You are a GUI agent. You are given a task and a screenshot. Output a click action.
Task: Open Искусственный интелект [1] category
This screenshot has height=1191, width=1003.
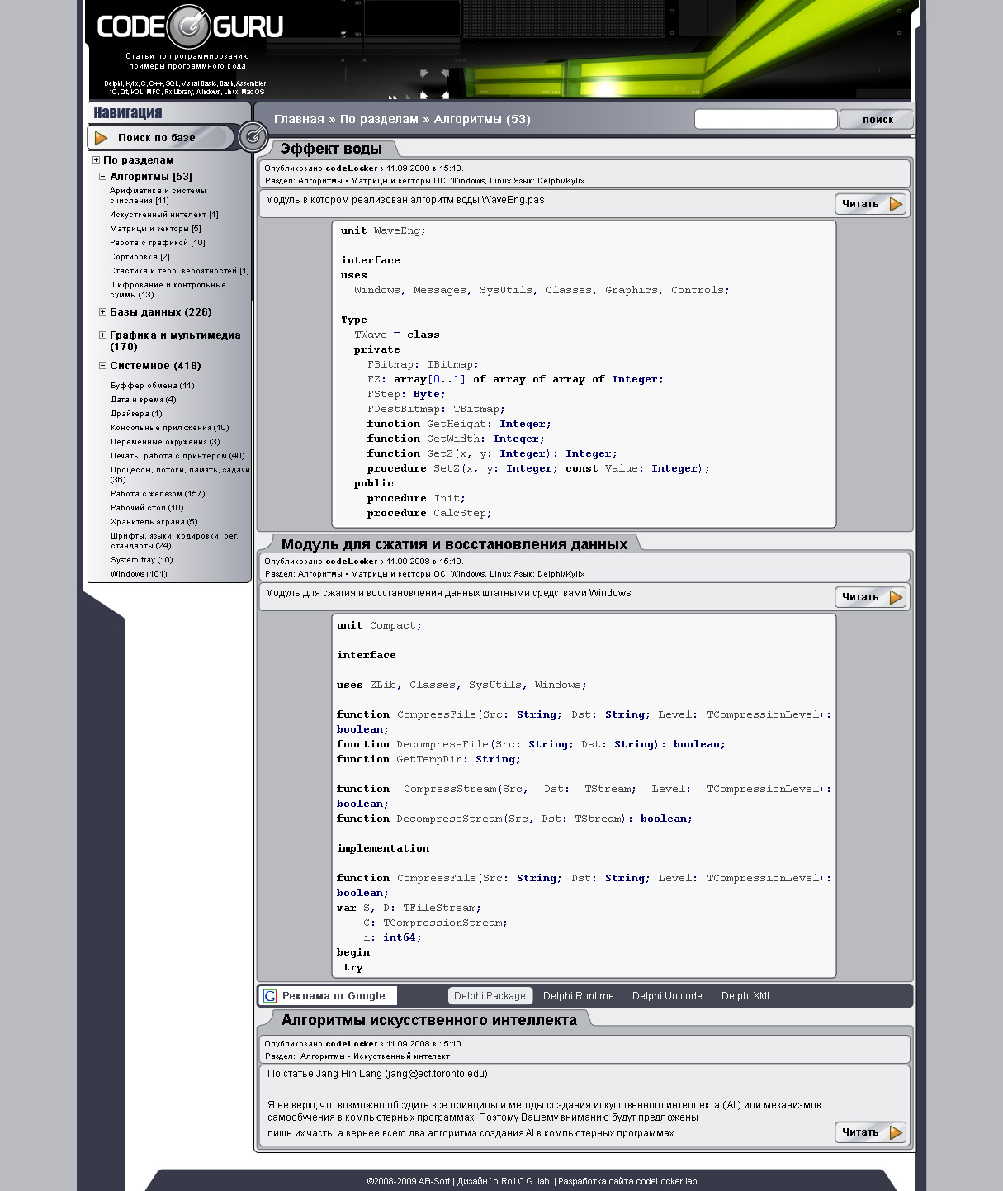[x=163, y=215]
